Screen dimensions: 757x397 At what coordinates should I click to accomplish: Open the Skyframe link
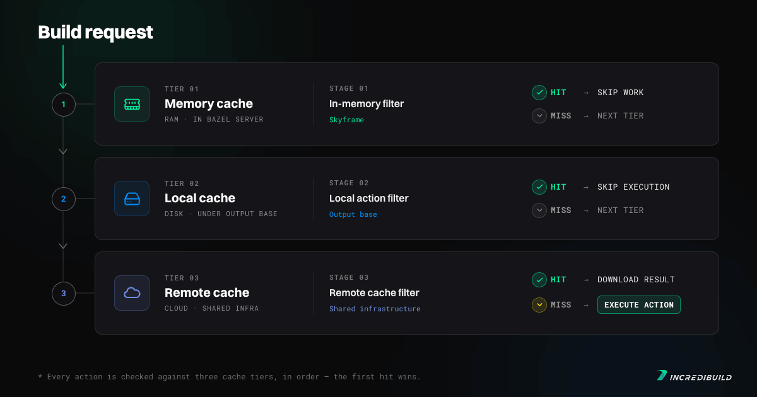click(x=347, y=120)
